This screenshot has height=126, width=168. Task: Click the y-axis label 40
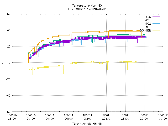(x=9, y=30)
